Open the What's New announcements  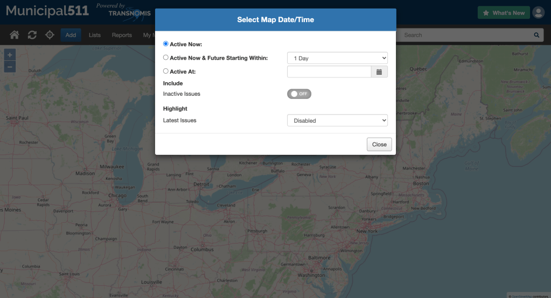pyautogui.click(x=503, y=13)
